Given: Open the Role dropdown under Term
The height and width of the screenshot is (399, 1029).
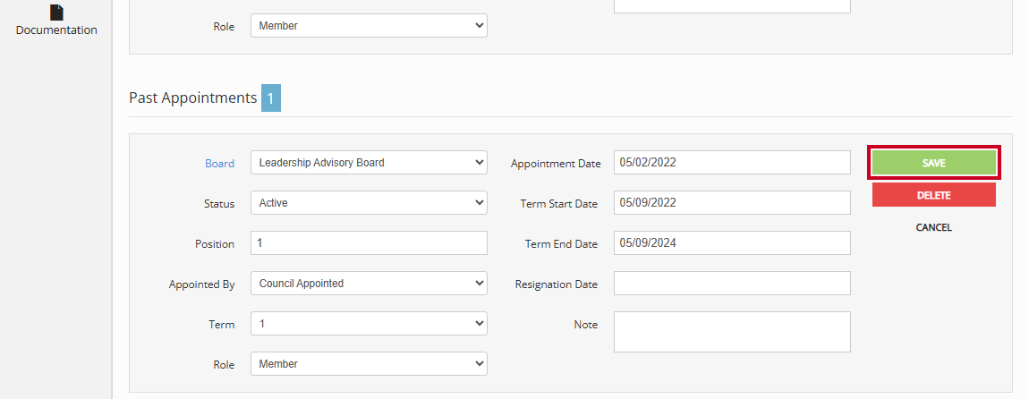Looking at the screenshot, I should (369, 363).
